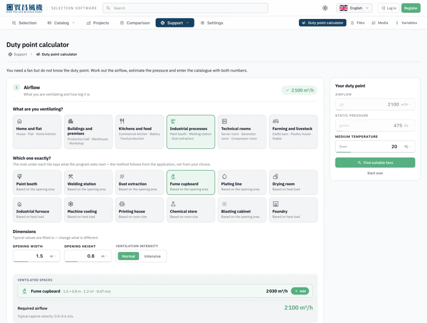The width and height of the screenshot is (427, 323).
Task: Select the Paint booth tile
Action: (x=37, y=183)
